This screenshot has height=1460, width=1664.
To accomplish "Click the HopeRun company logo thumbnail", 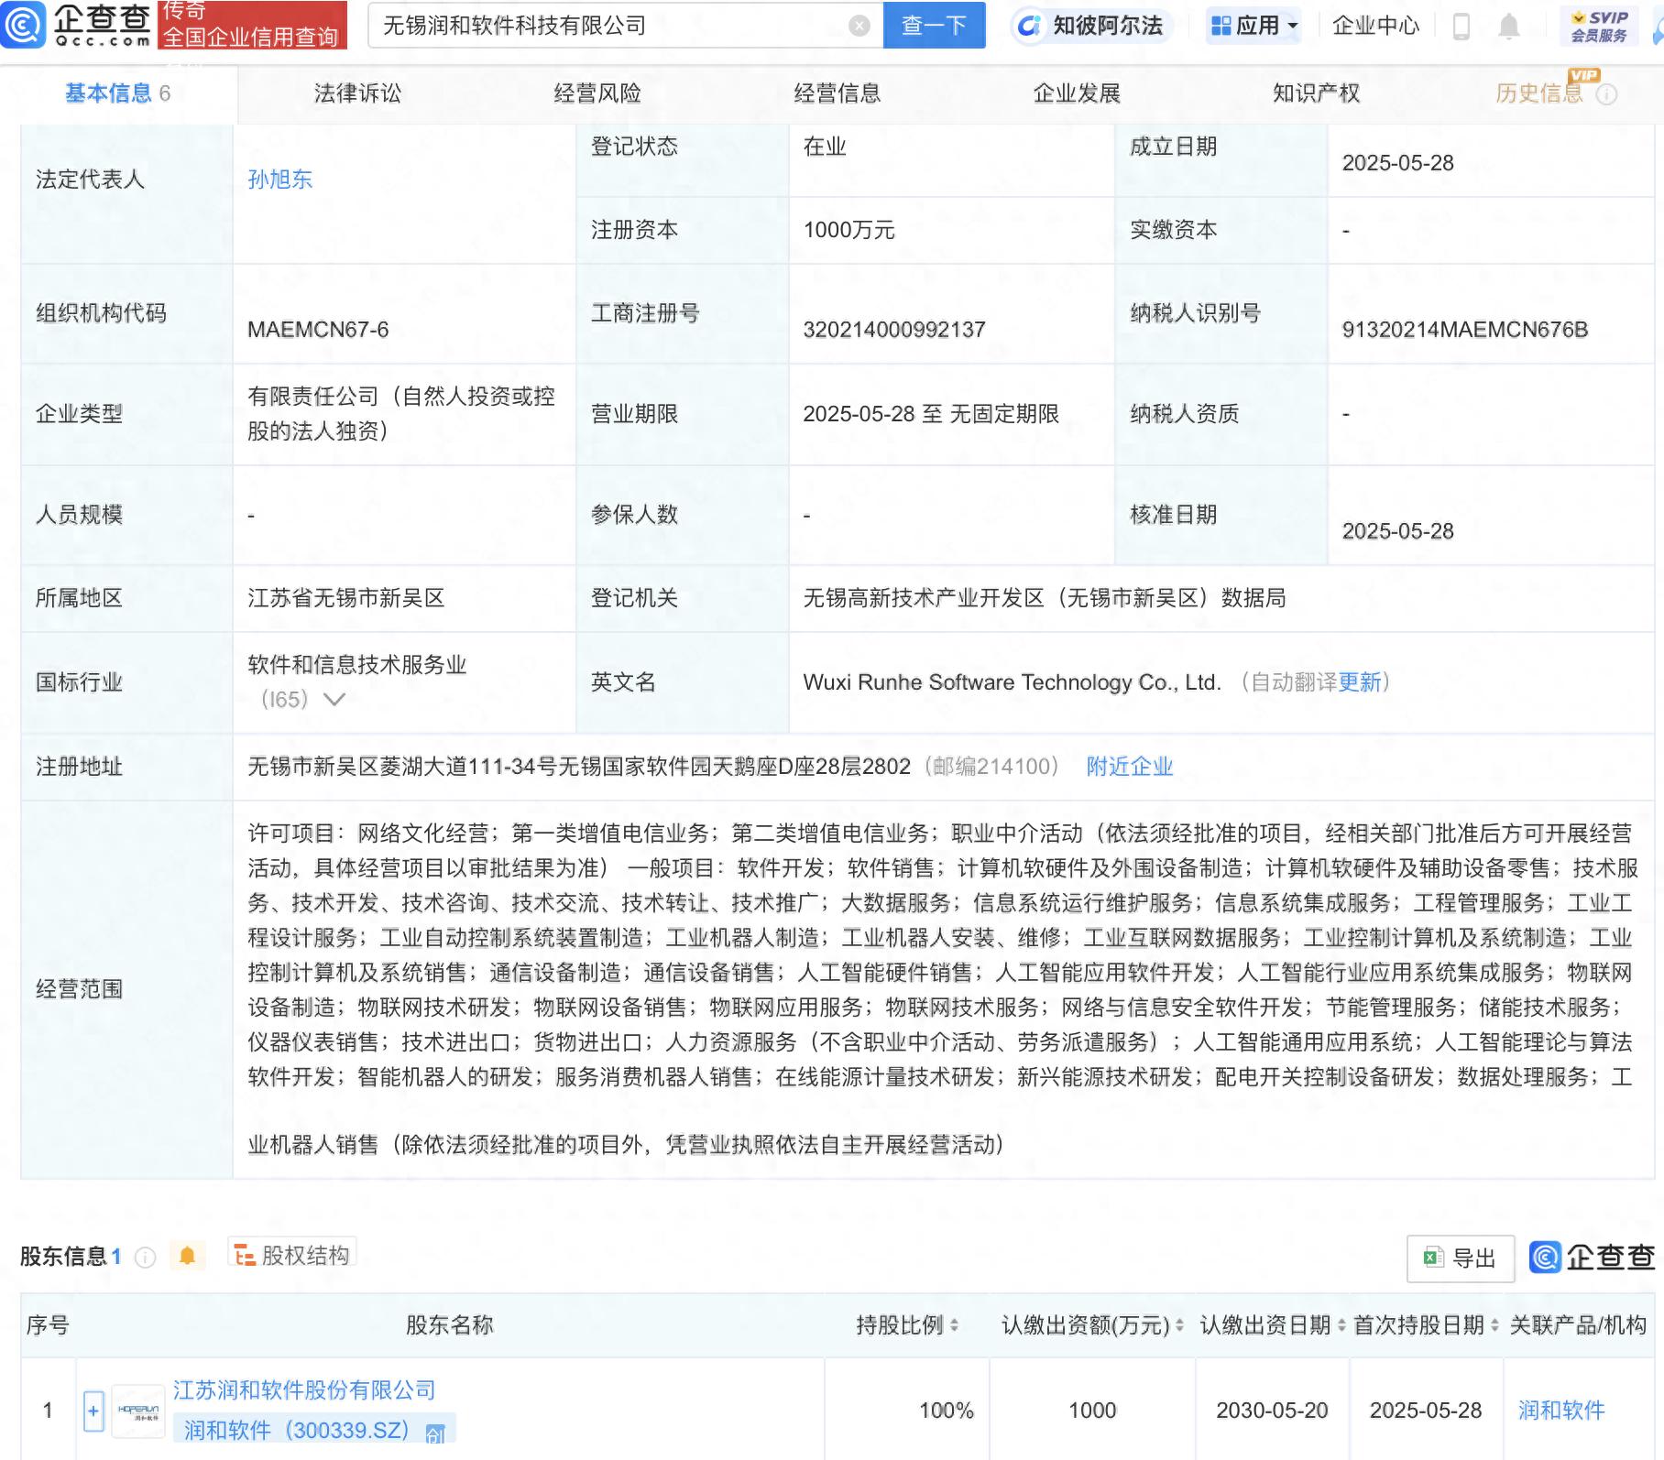I will coord(138,1411).
